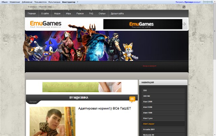Open the FAQ nav item
Image resolution: width=216 pixels, height=136 pixels.
(x=91, y=13)
